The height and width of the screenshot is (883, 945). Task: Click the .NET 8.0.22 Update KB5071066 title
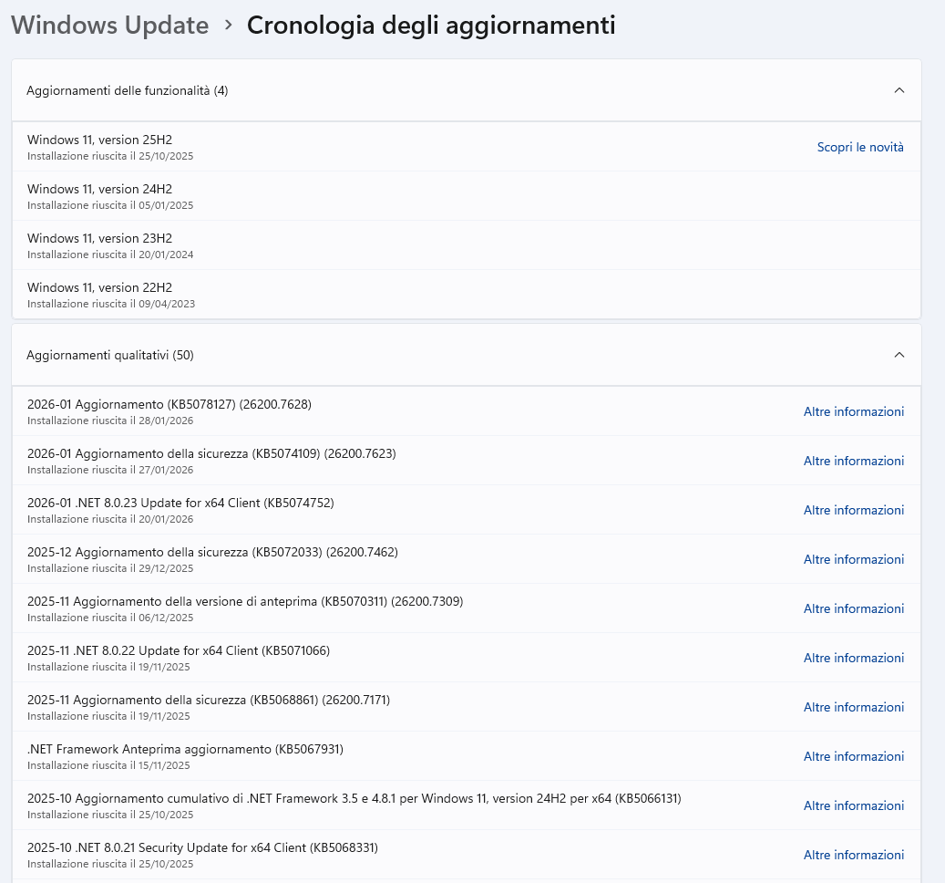coord(179,650)
